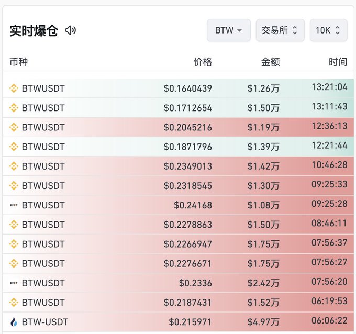This screenshot has width=356, height=334.
Task: Click the 币种 column header
Action: pos(19,62)
